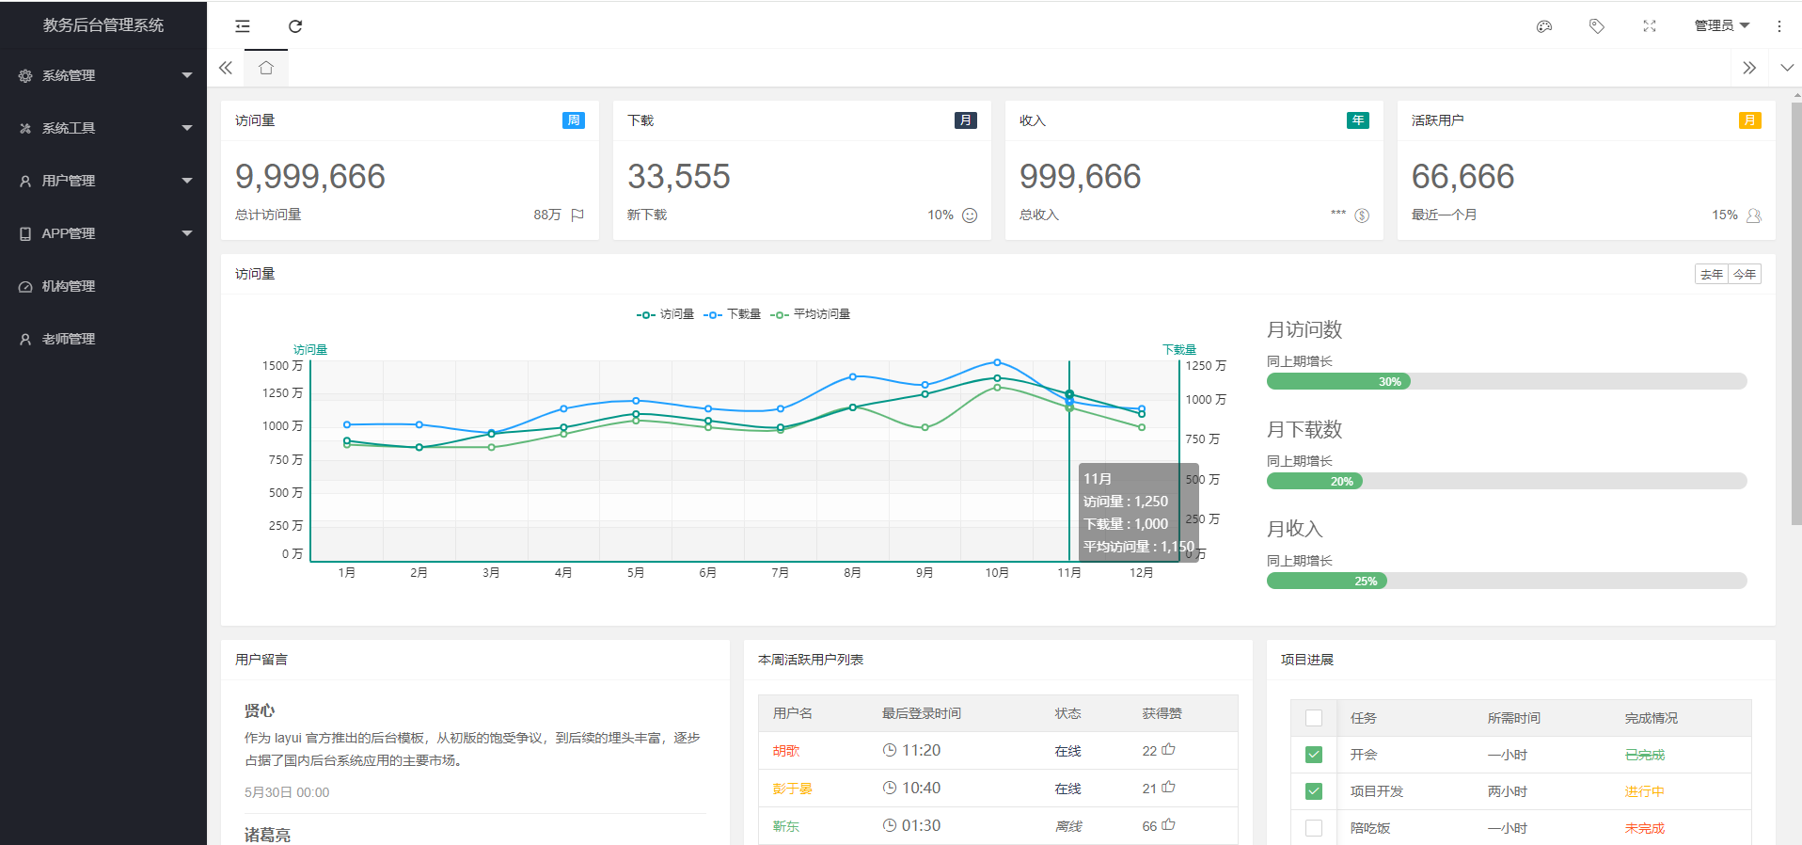The height and width of the screenshot is (845, 1802).
Task: Uncheck the 项目开发 task checkbox
Action: (x=1314, y=791)
